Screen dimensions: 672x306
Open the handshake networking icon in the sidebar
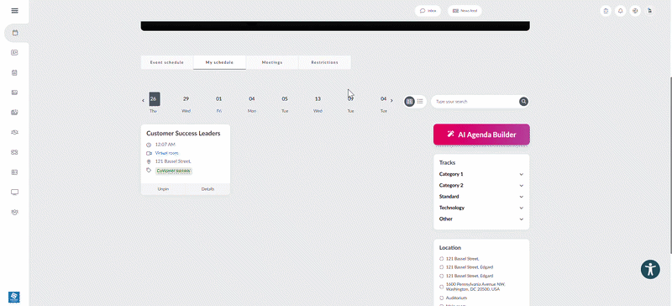[x=14, y=132]
